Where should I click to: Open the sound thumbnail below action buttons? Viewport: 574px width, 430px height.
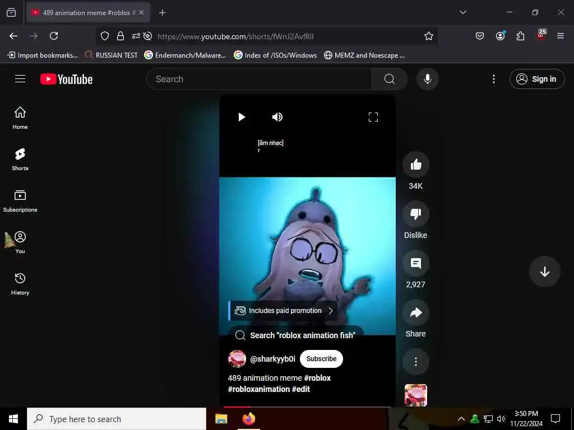point(415,395)
